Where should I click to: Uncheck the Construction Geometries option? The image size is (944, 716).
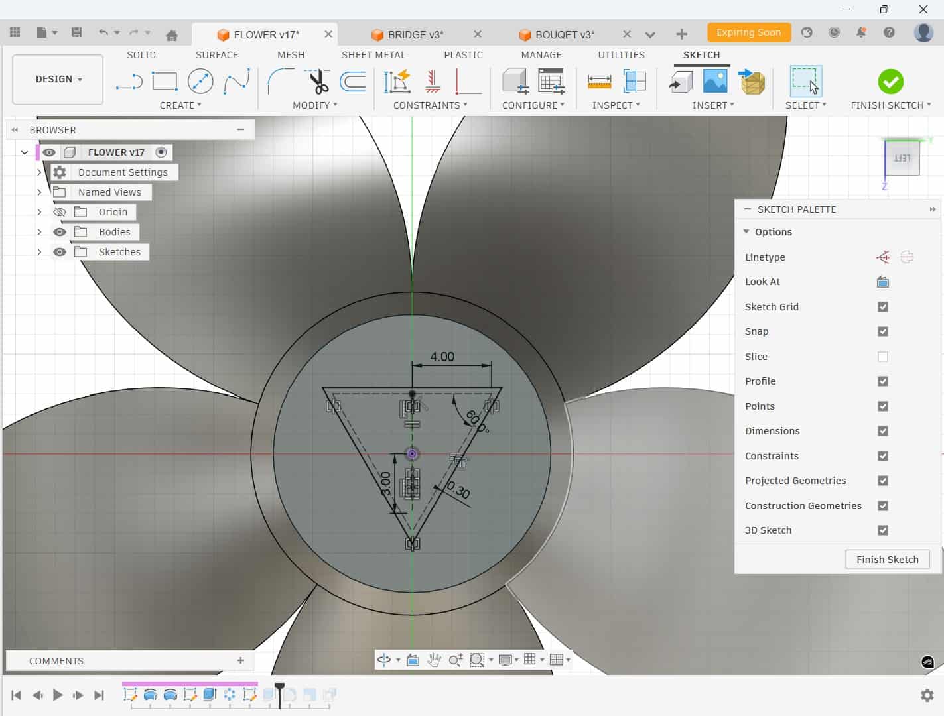coord(882,506)
